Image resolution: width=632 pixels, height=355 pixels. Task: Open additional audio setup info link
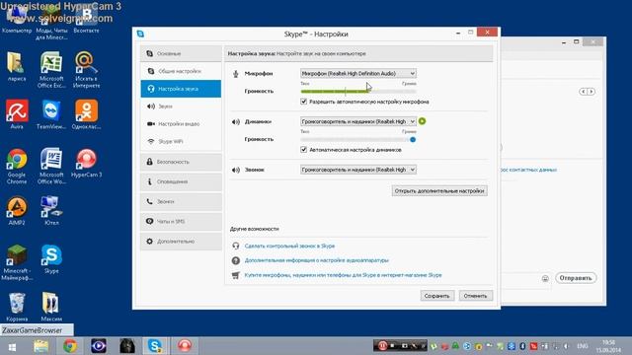(x=316, y=260)
